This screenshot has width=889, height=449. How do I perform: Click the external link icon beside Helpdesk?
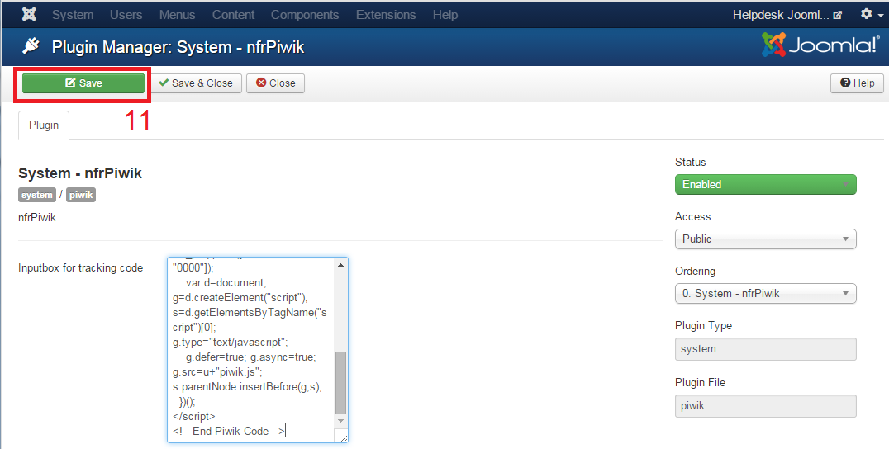click(838, 16)
